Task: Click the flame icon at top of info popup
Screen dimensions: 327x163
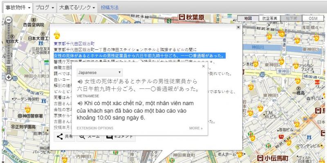Action: click(x=57, y=35)
